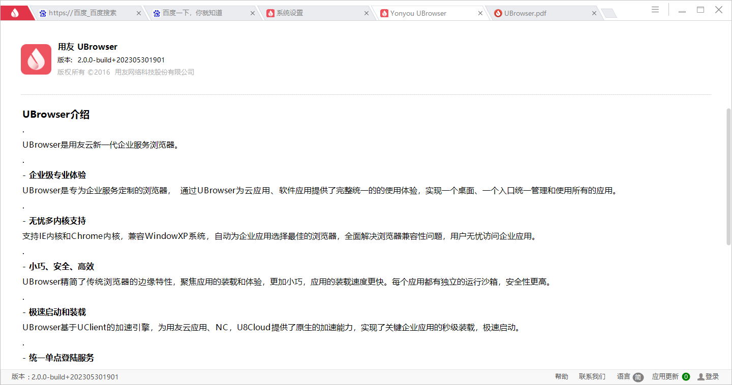Maximize the UBrowser window

tap(700, 10)
